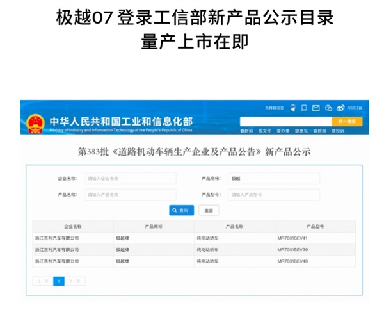
Task: Focus the header site search box
Action: (x=286, y=121)
